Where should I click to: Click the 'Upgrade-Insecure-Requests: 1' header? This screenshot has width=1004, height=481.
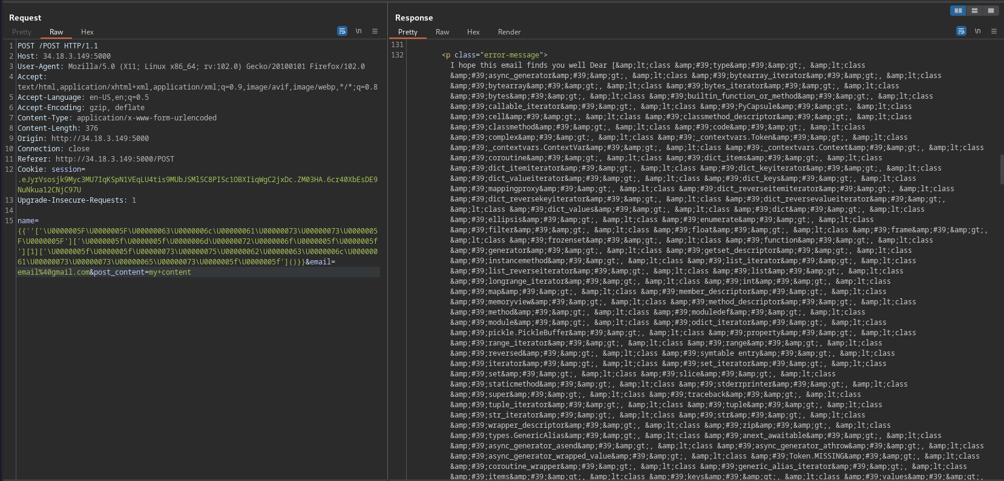[77, 200]
